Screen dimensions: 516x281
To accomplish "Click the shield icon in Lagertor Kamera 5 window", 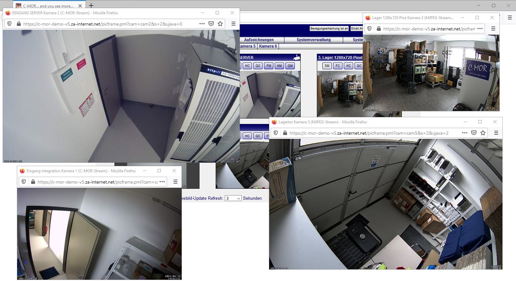I will [x=276, y=133].
